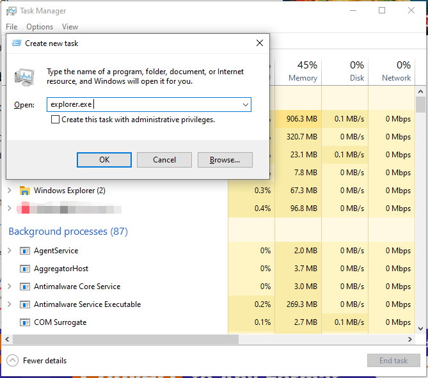Maximize the Task Manager window

pos(382,11)
